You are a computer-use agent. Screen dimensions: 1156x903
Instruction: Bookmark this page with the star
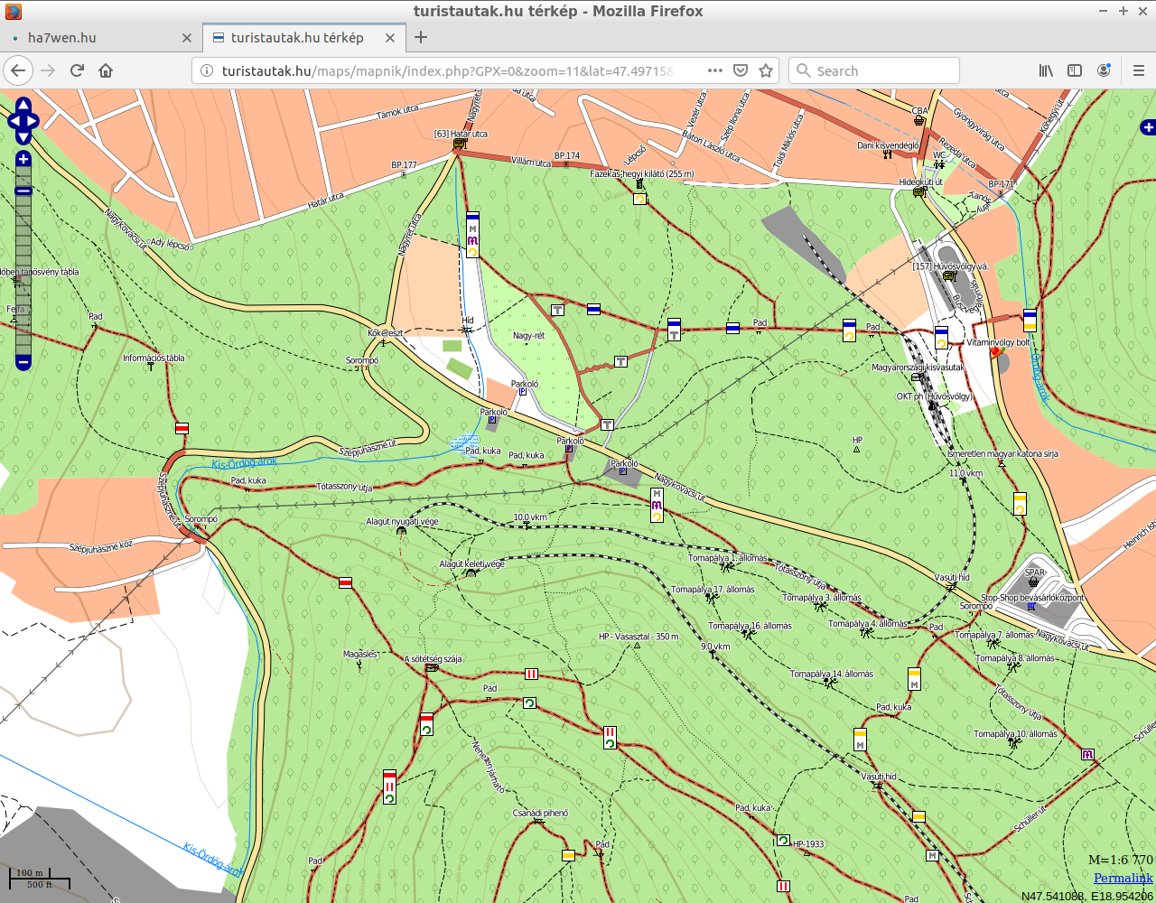point(766,70)
